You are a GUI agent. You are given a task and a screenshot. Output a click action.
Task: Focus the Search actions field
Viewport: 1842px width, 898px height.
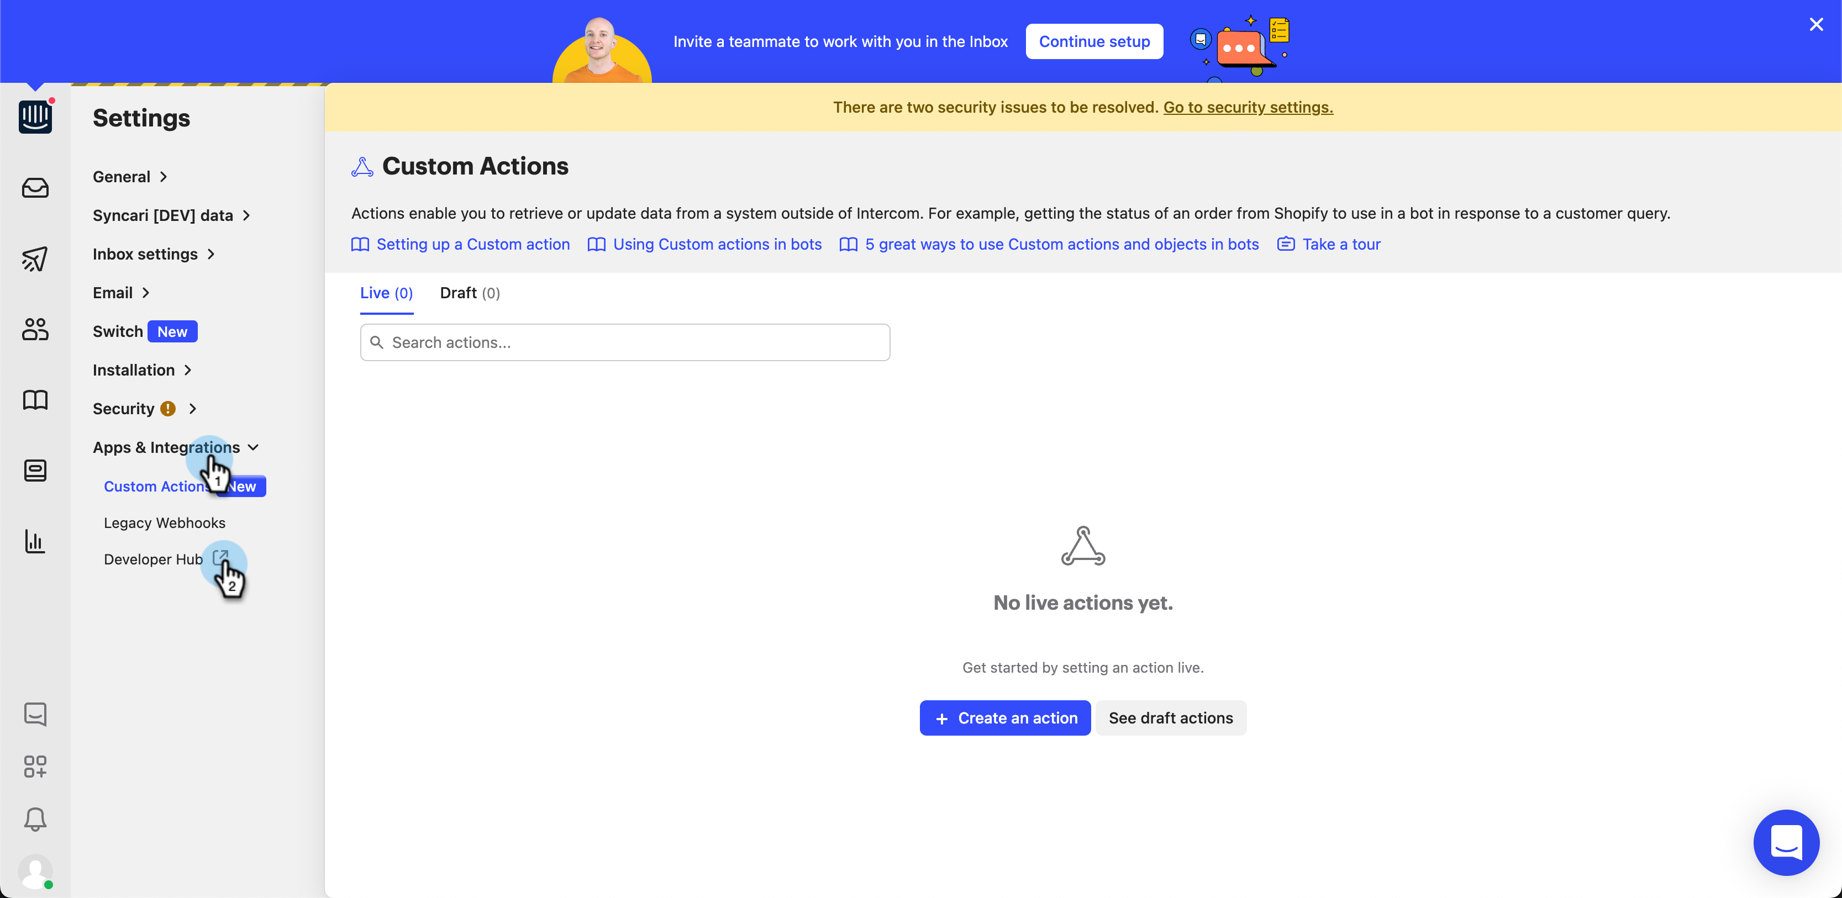click(x=625, y=342)
